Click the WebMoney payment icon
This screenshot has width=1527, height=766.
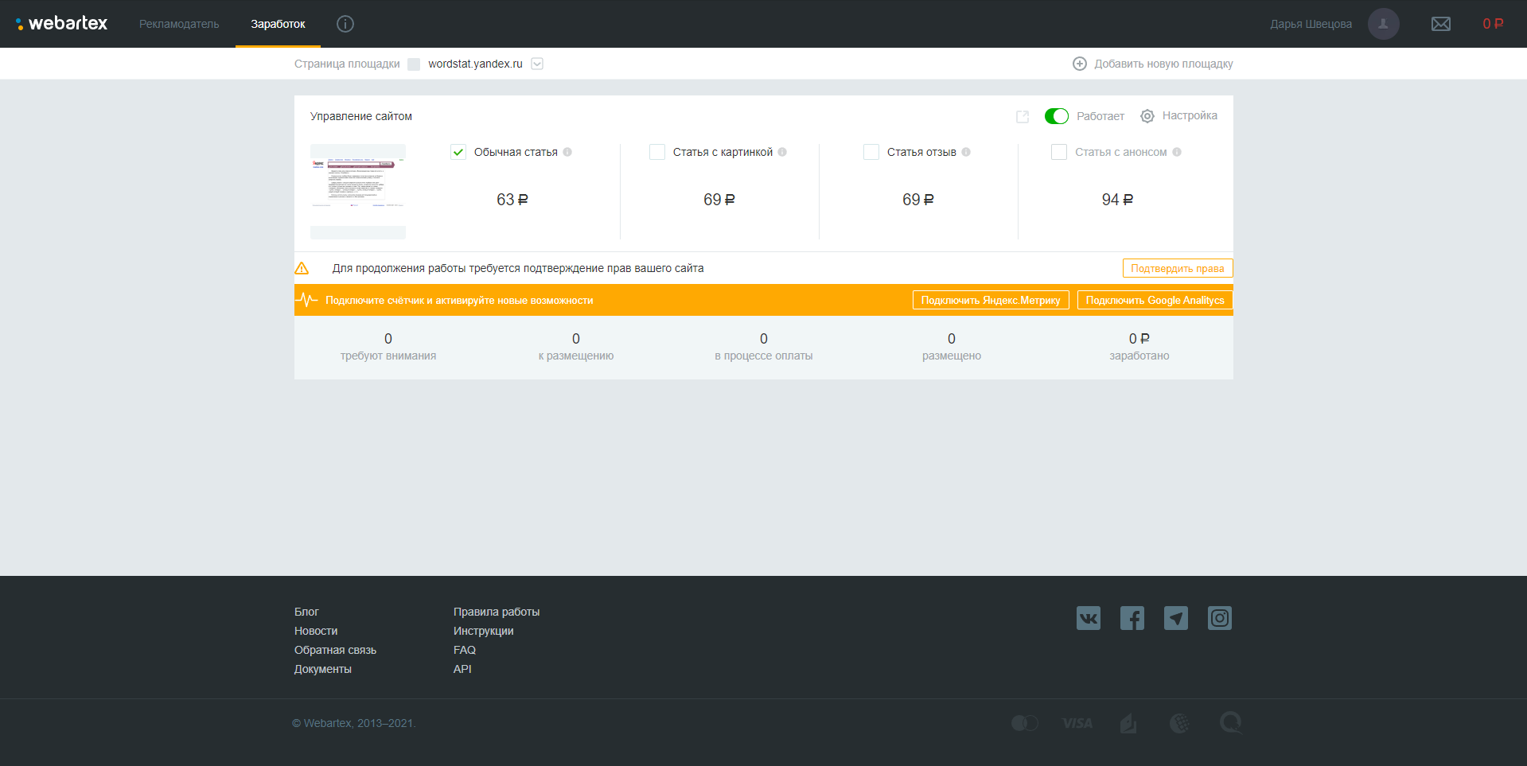(x=1179, y=723)
